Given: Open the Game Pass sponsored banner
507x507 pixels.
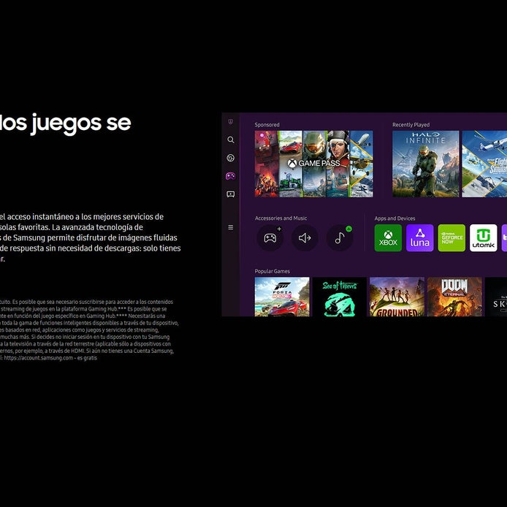Looking at the screenshot, I should pyautogui.click(x=314, y=164).
